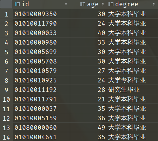Select row number 9
Image resolution: width=158 pixels, height=141 pixels.
coord(7,90)
